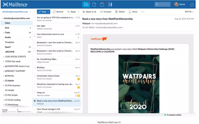Check the 'Uw ereloonnota' email checkbox
199x124 pixels.
[x=35, y=34]
